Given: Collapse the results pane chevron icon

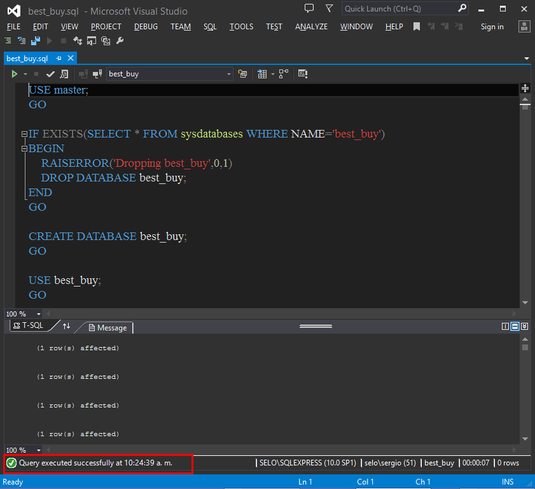Looking at the screenshot, I should 525,327.
